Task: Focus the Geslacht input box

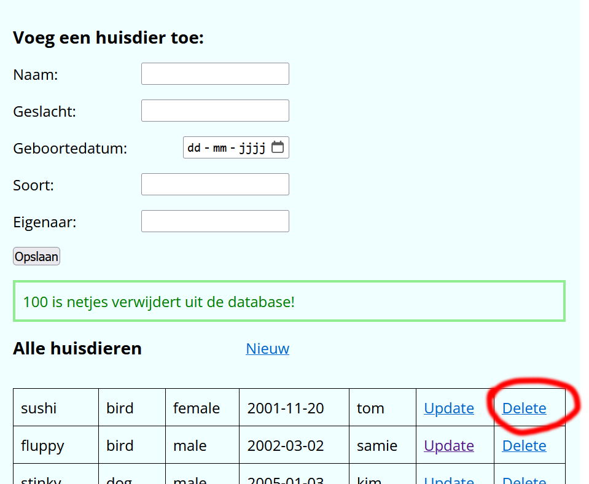Action: [215, 111]
